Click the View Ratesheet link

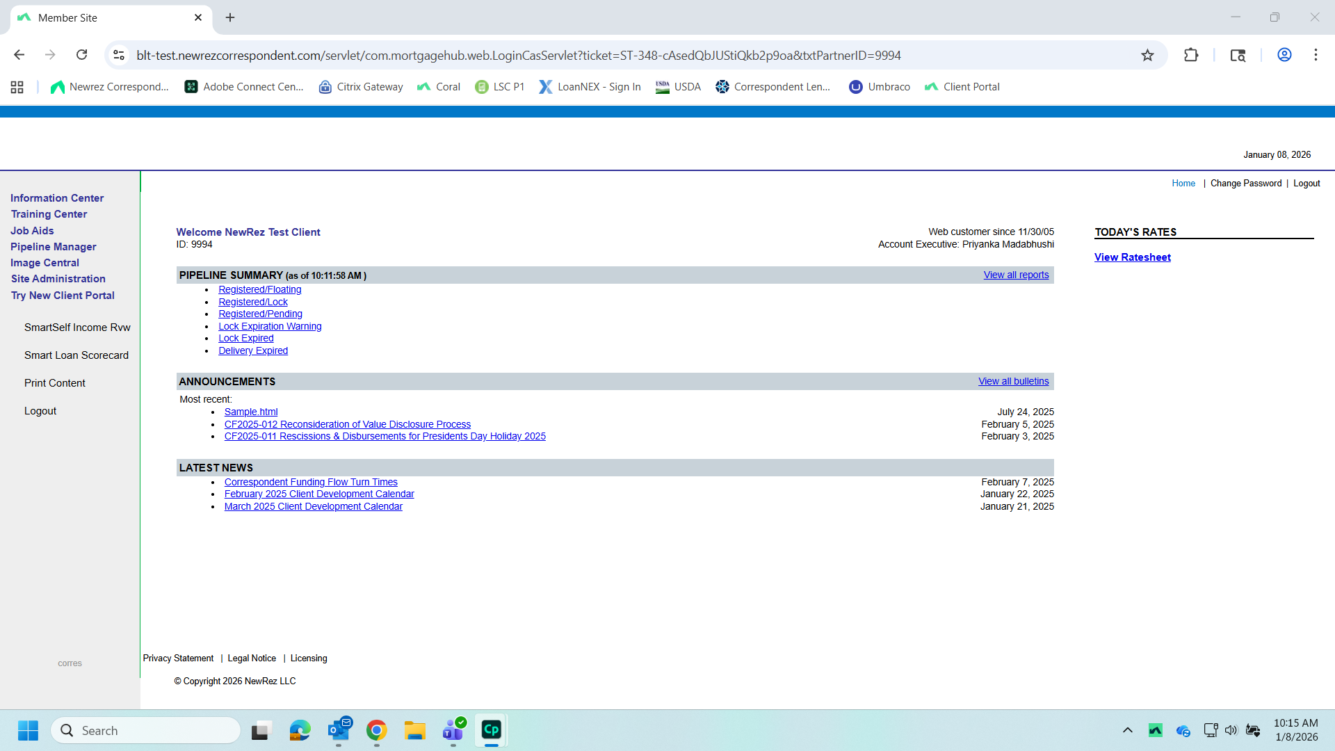(1132, 257)
